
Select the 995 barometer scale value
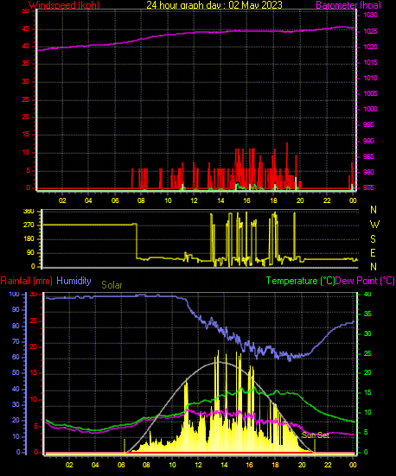pos(369,124)
